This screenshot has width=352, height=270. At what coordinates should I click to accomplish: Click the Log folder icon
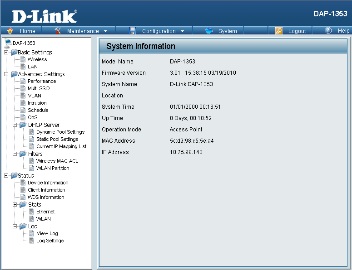pyautogui.click(x=23, y=226)
